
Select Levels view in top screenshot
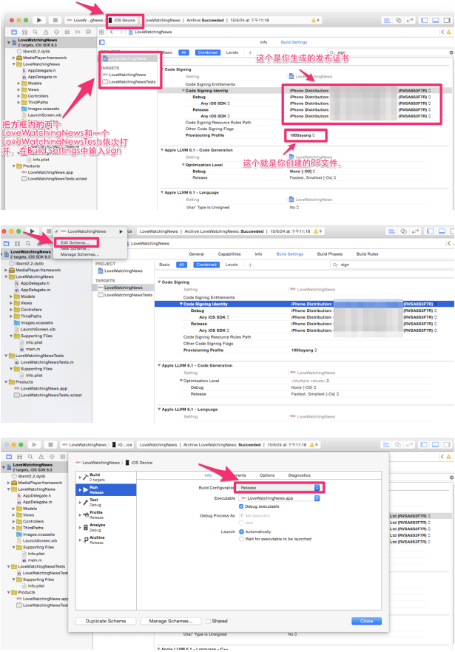point(232,52)
